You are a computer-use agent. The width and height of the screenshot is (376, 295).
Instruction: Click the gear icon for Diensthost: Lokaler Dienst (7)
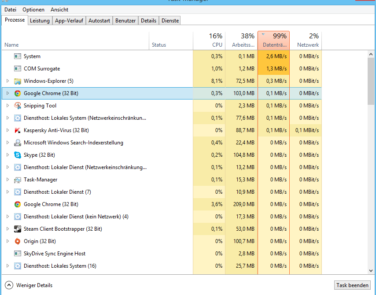coord(18,192)
